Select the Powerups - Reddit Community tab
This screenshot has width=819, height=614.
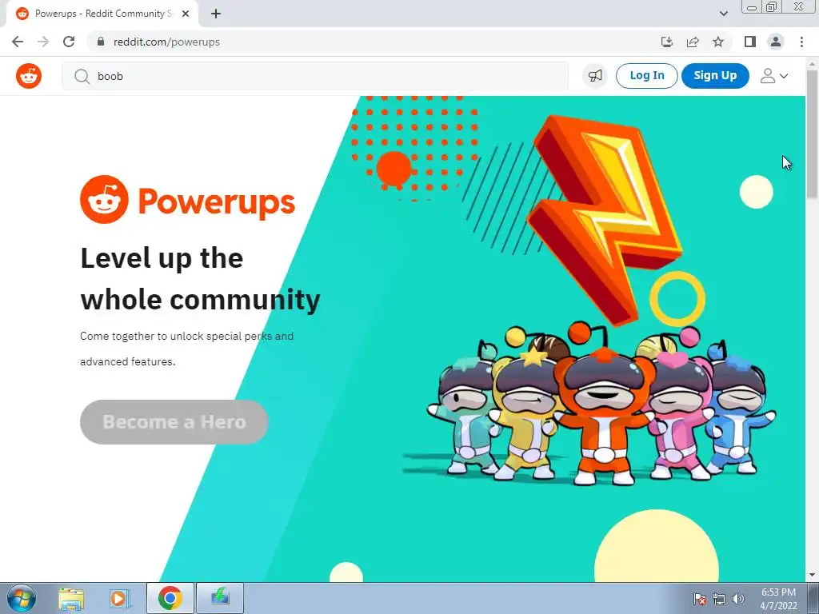[x=102, y=14]
